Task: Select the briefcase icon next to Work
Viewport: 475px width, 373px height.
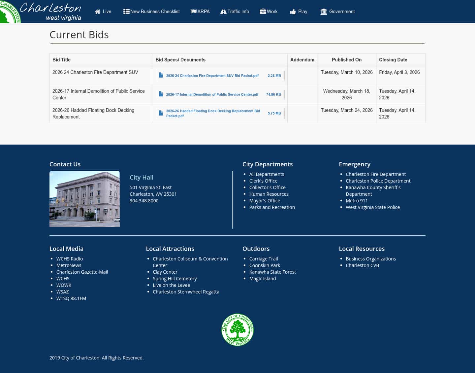Action: click(263, 11)
